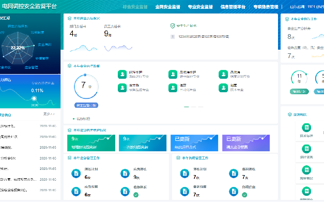Open the blue 安全监督月报 pill button
Viewport: 324px width, 202px height.
[86, 105]
